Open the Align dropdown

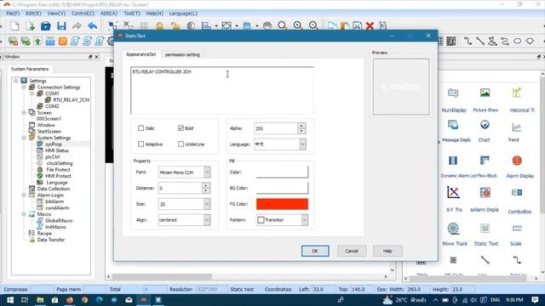click(x=207, y=220)
